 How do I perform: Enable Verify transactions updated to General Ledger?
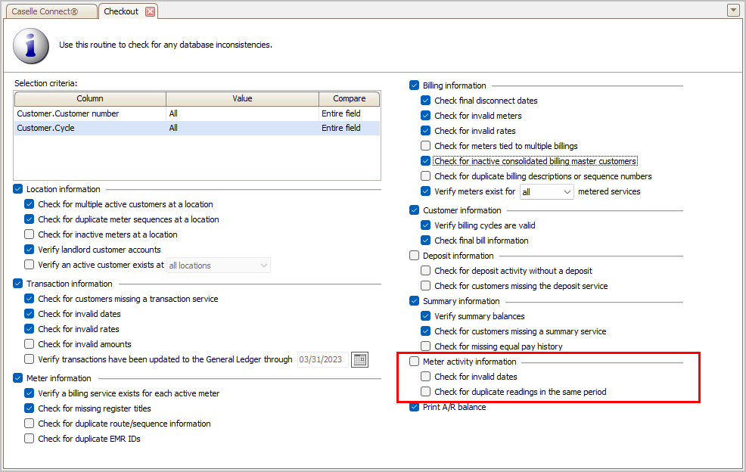(30, 359)
